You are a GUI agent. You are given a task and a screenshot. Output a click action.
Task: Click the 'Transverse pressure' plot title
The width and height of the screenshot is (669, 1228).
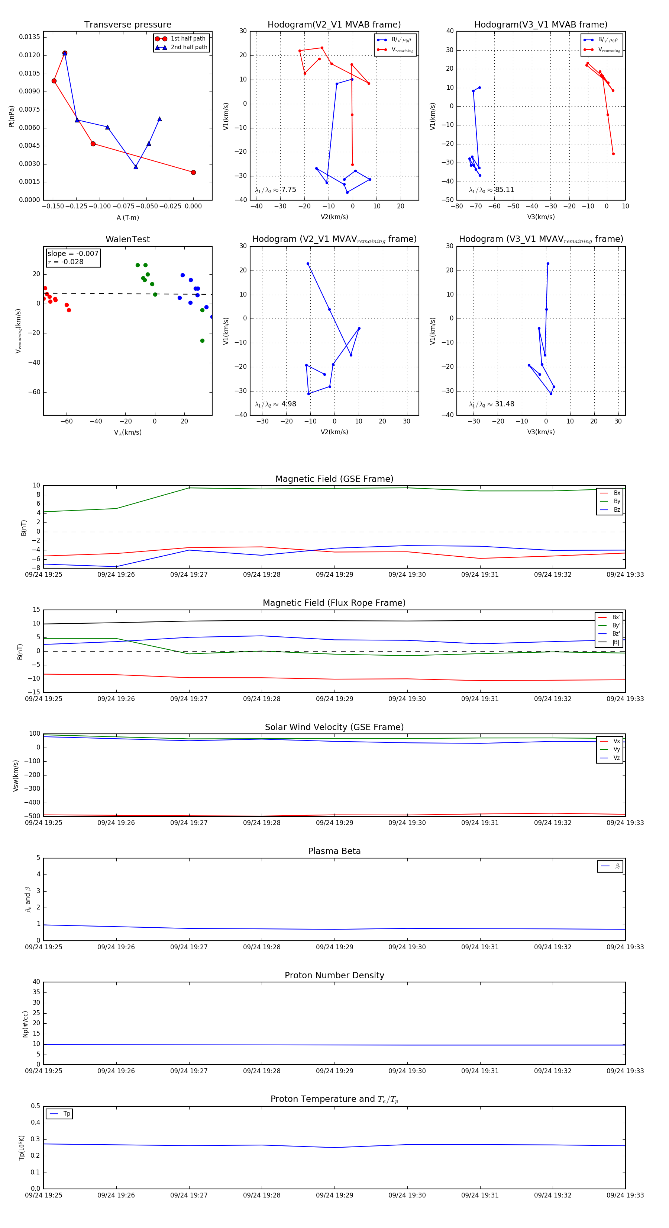[127, 25]
